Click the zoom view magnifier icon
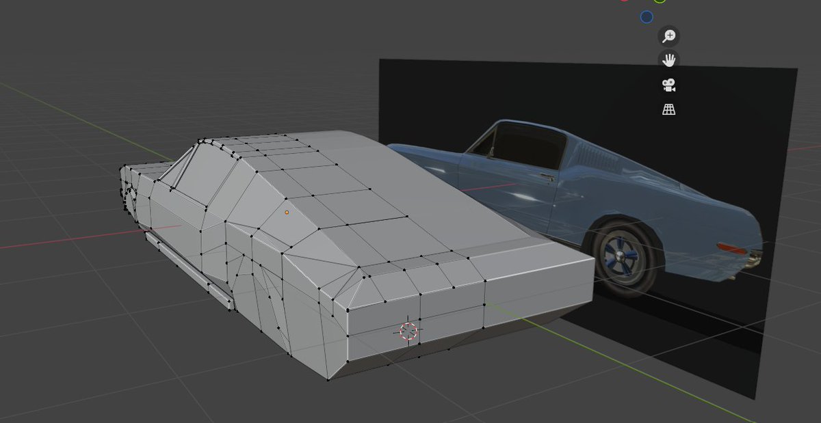Image resolution: width=821 pixels, height=423 pixels. pos(669,36)
